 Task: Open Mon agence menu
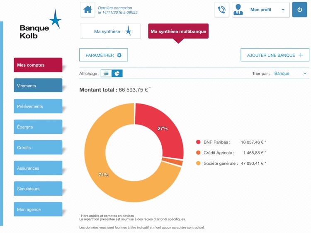(x=38, y=209)
